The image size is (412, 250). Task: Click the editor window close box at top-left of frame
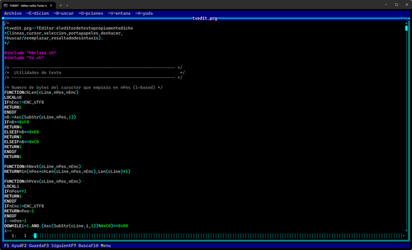[x=3, y=19]
